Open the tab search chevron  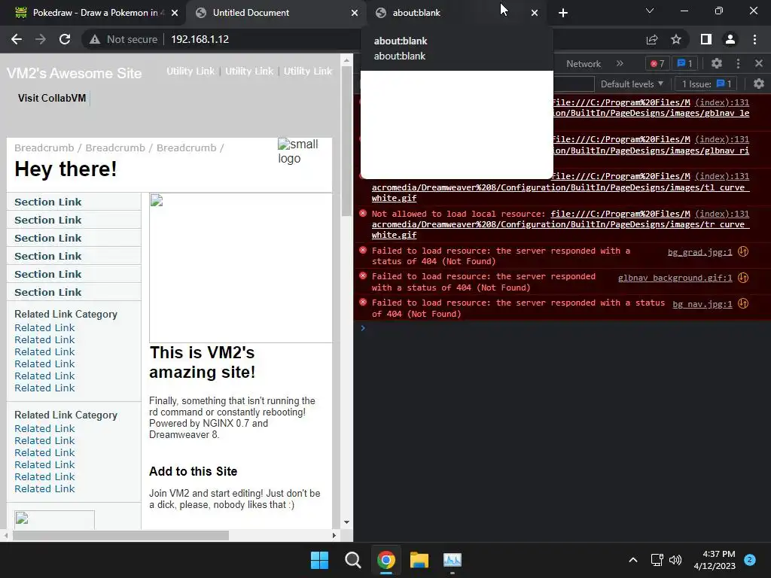pos(650,11)
